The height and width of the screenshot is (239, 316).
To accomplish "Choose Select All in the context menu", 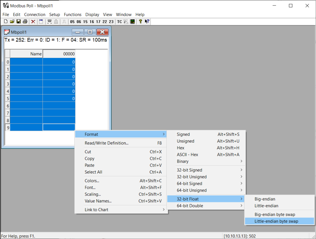I will pyautogui.click(x=121, y=172).
